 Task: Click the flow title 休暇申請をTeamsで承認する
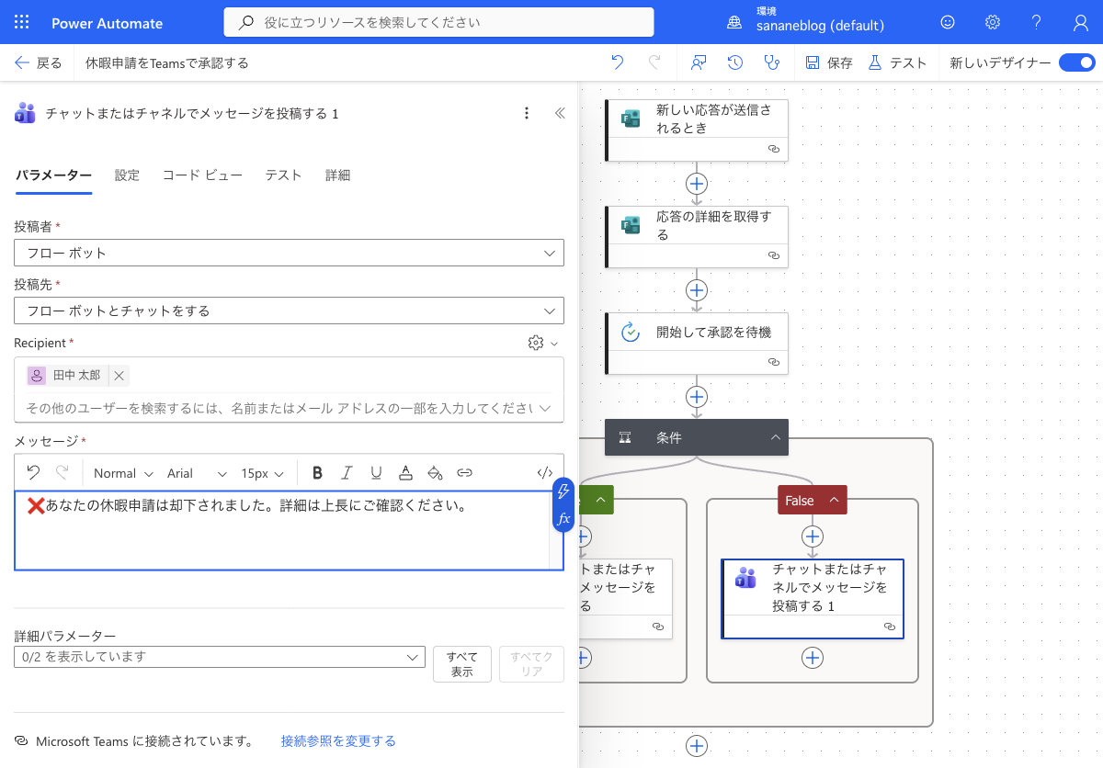[167, 62]
